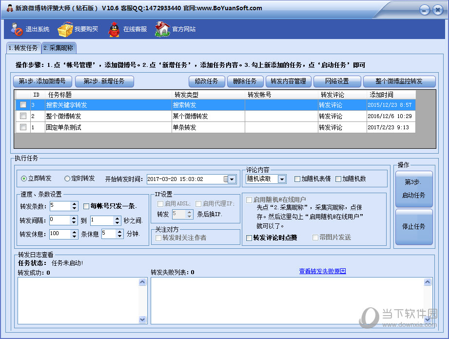The height and width of the screenshot is (339, 449).
Task: Close the window with X button
Action: [438, 10]
